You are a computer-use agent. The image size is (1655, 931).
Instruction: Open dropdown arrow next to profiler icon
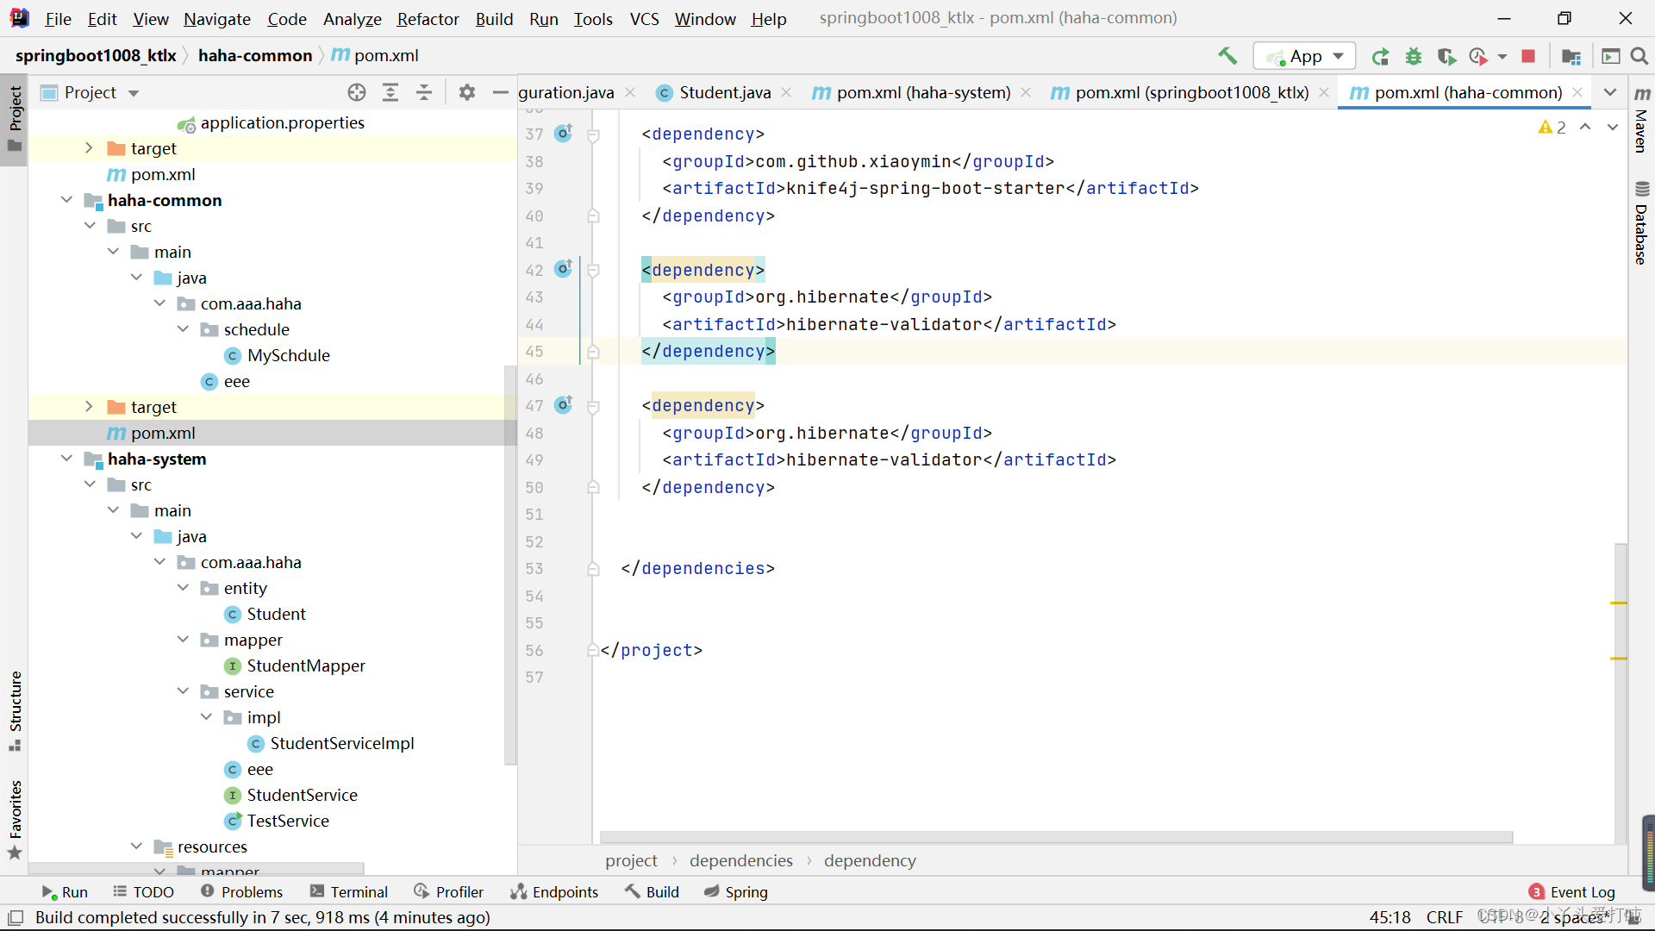click(x=1502, y=56)
